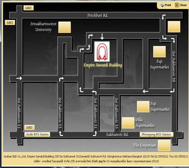Click the Petchburi Rd. road label
The image size is (189, 168).
(98, 15)
